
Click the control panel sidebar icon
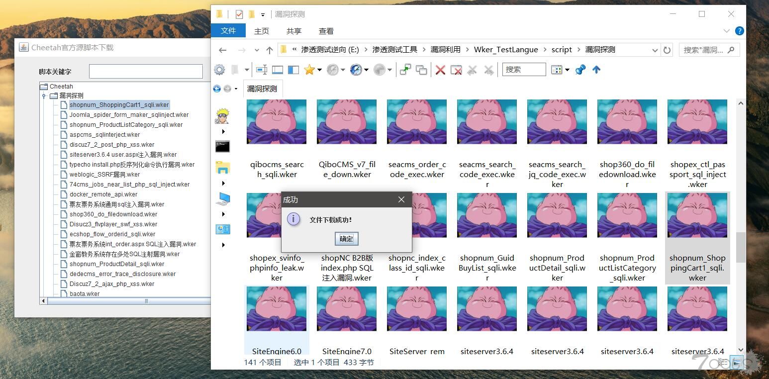[222, 229]
